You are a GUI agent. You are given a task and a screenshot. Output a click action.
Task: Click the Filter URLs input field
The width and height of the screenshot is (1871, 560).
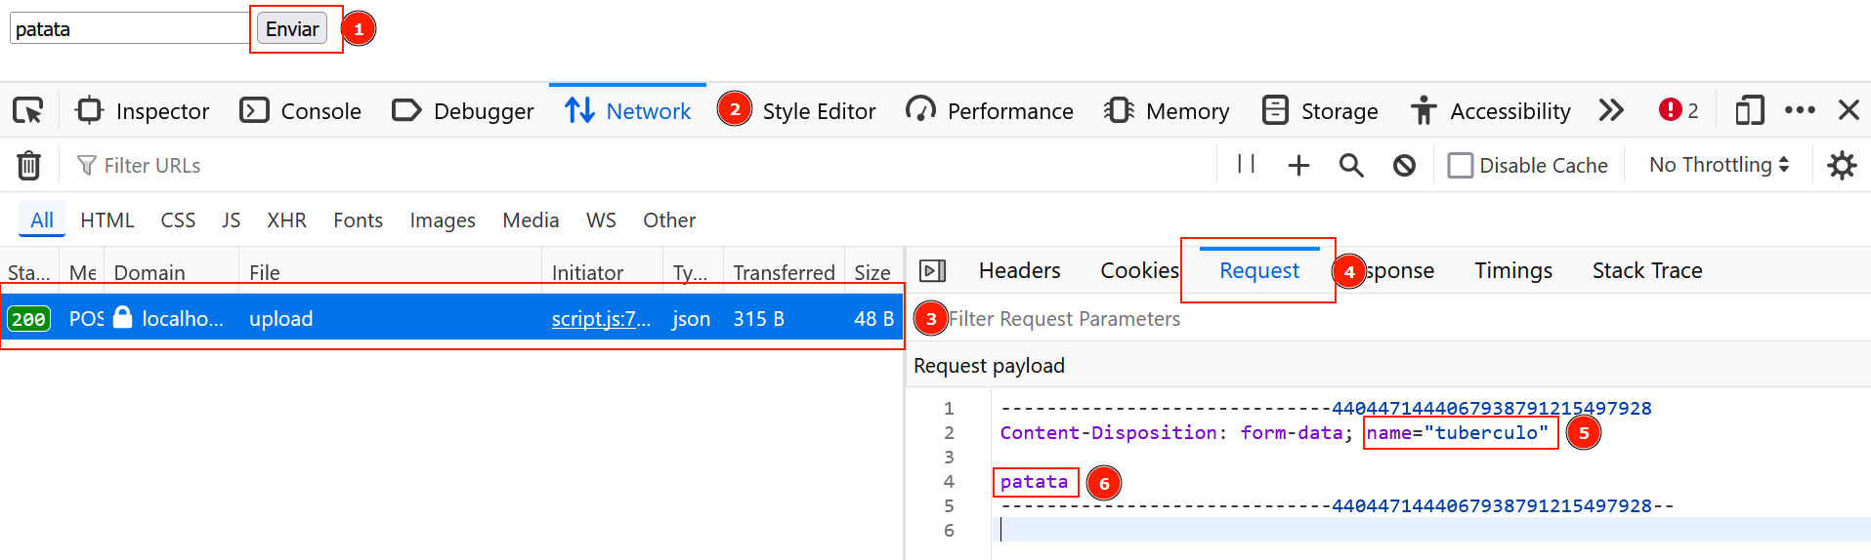391,166
